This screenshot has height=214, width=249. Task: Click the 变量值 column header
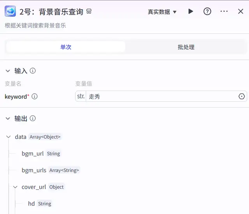coord(84,84)
